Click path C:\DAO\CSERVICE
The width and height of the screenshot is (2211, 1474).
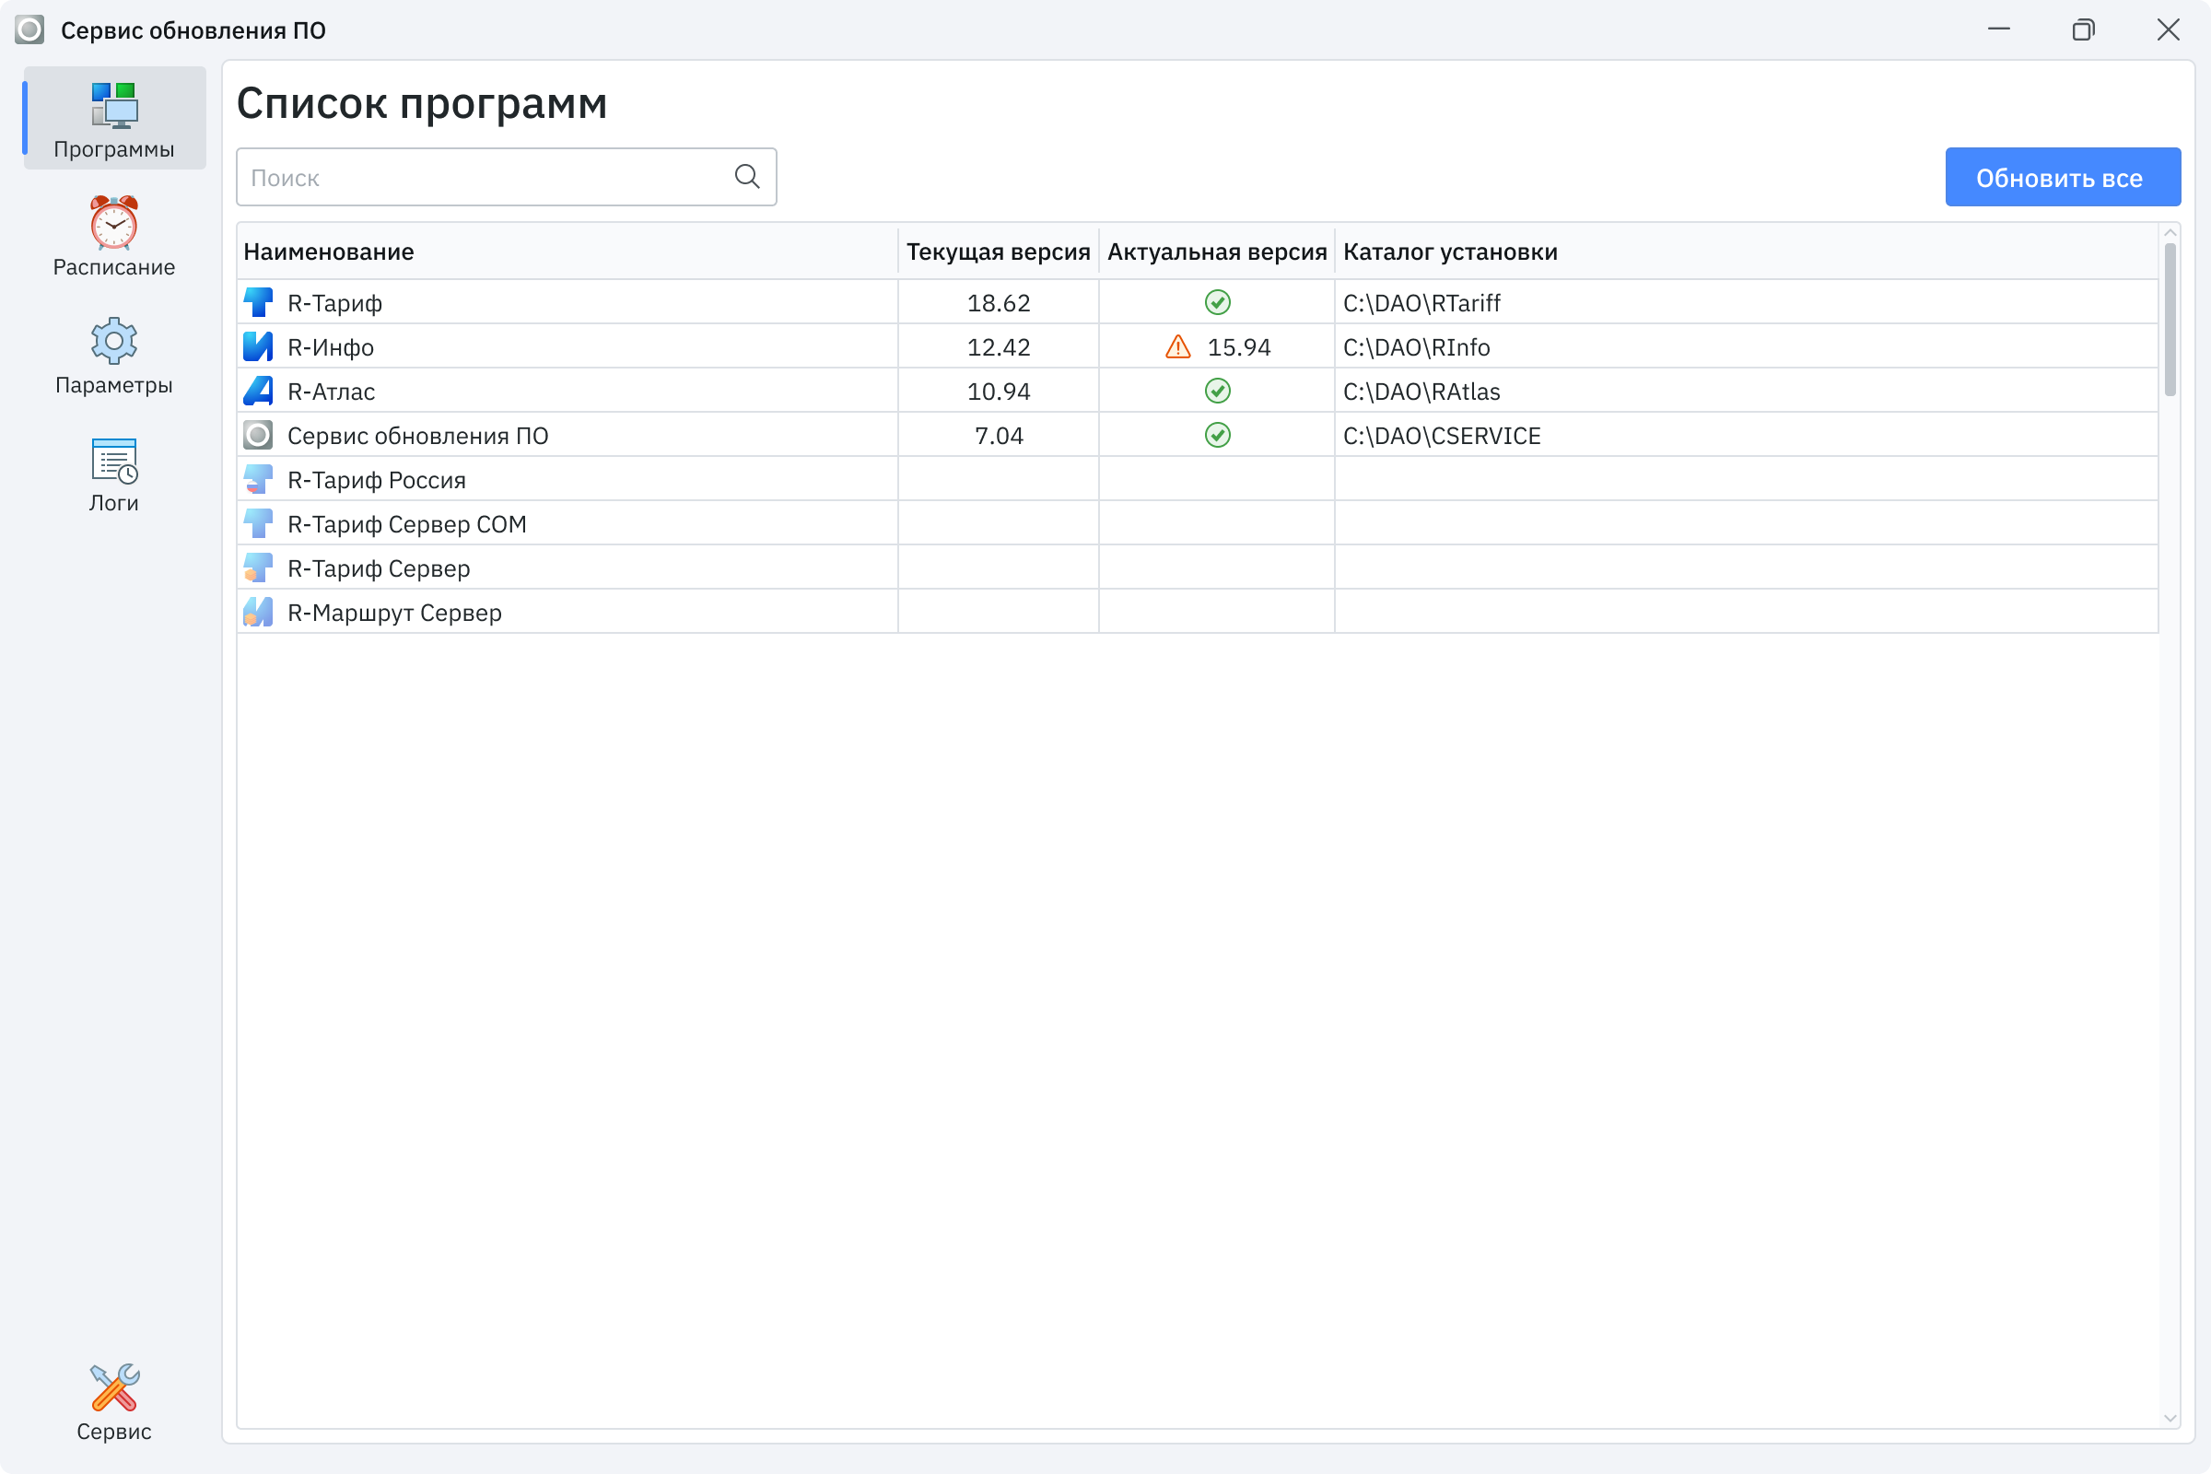(x=1442, y=436)
